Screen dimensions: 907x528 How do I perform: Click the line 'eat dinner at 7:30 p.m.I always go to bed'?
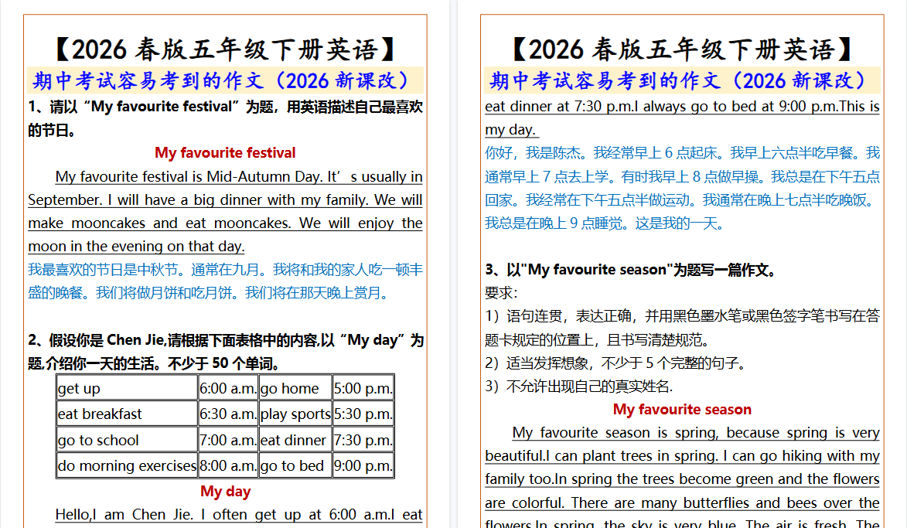click(x=682, y=107)
